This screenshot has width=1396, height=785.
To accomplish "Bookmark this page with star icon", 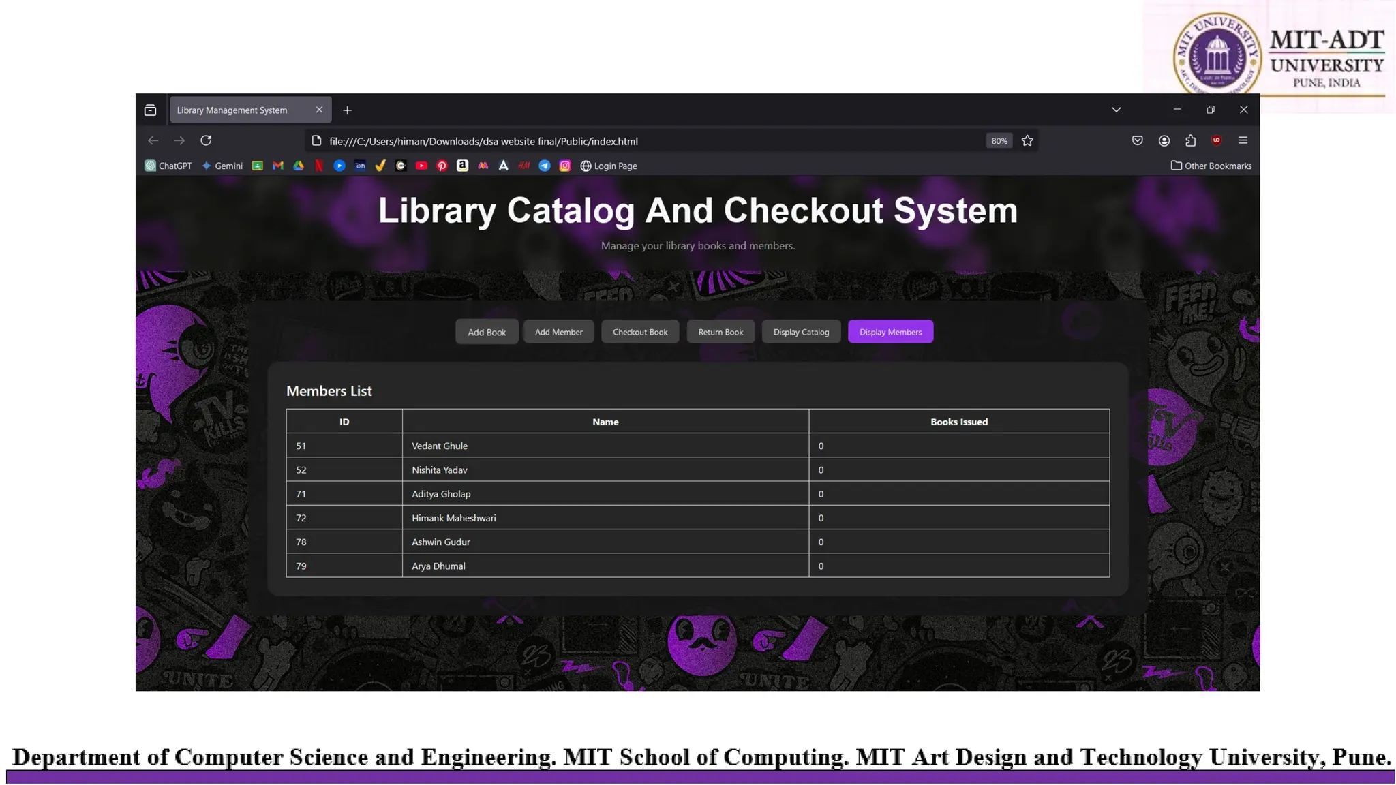I will [1027, 141].
